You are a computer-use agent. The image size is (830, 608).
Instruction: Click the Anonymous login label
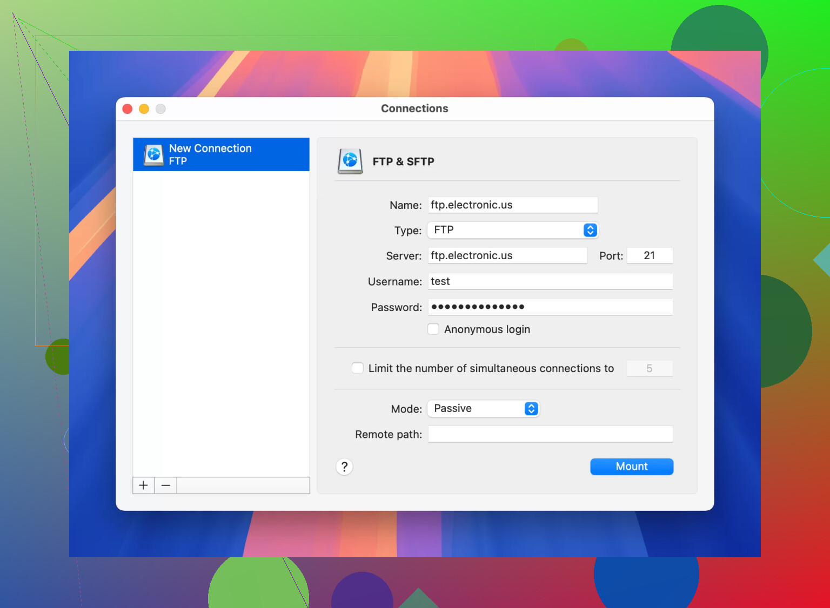pos(487,329)
